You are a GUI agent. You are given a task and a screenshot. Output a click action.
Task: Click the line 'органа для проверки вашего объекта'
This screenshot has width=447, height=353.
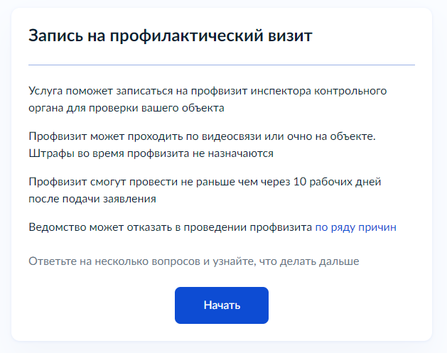pos(126,108)
